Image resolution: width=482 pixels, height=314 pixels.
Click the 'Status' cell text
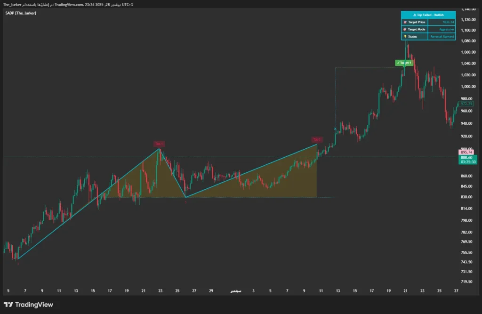pos(412,37)
